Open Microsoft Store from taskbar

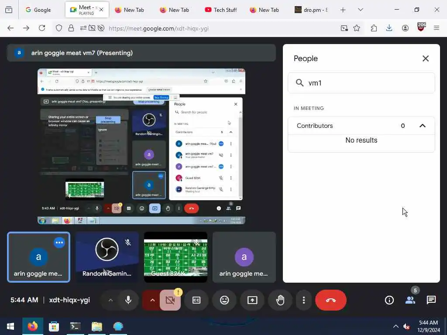tap(54, 326)
